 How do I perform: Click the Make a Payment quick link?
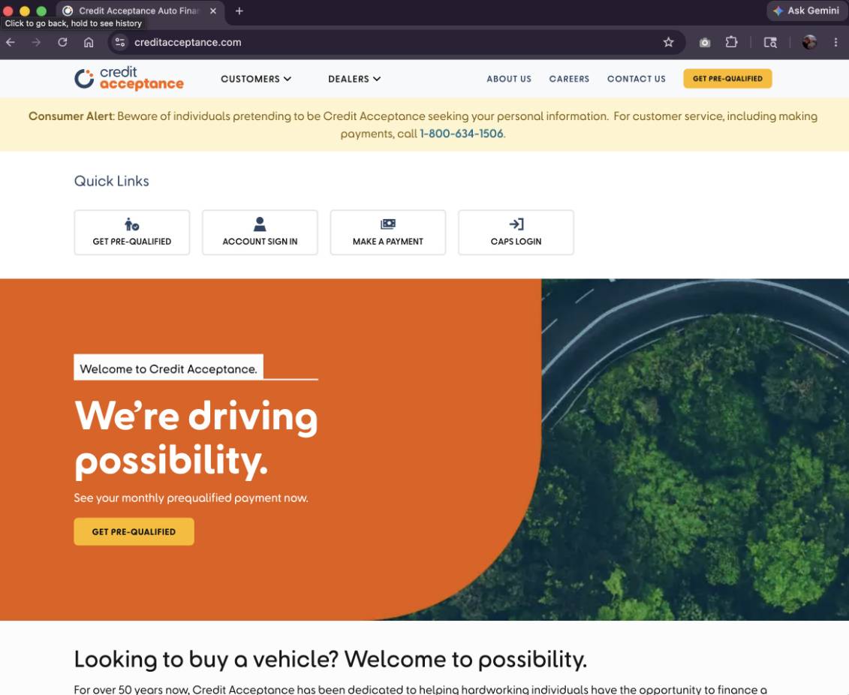tap(387, 232)
